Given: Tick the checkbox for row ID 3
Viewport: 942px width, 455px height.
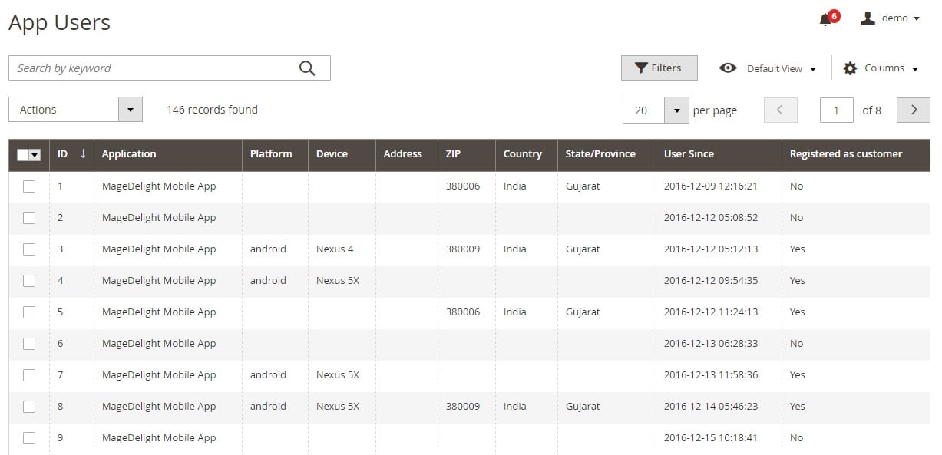Looking at the screenshot, I should tap(29, 249).
